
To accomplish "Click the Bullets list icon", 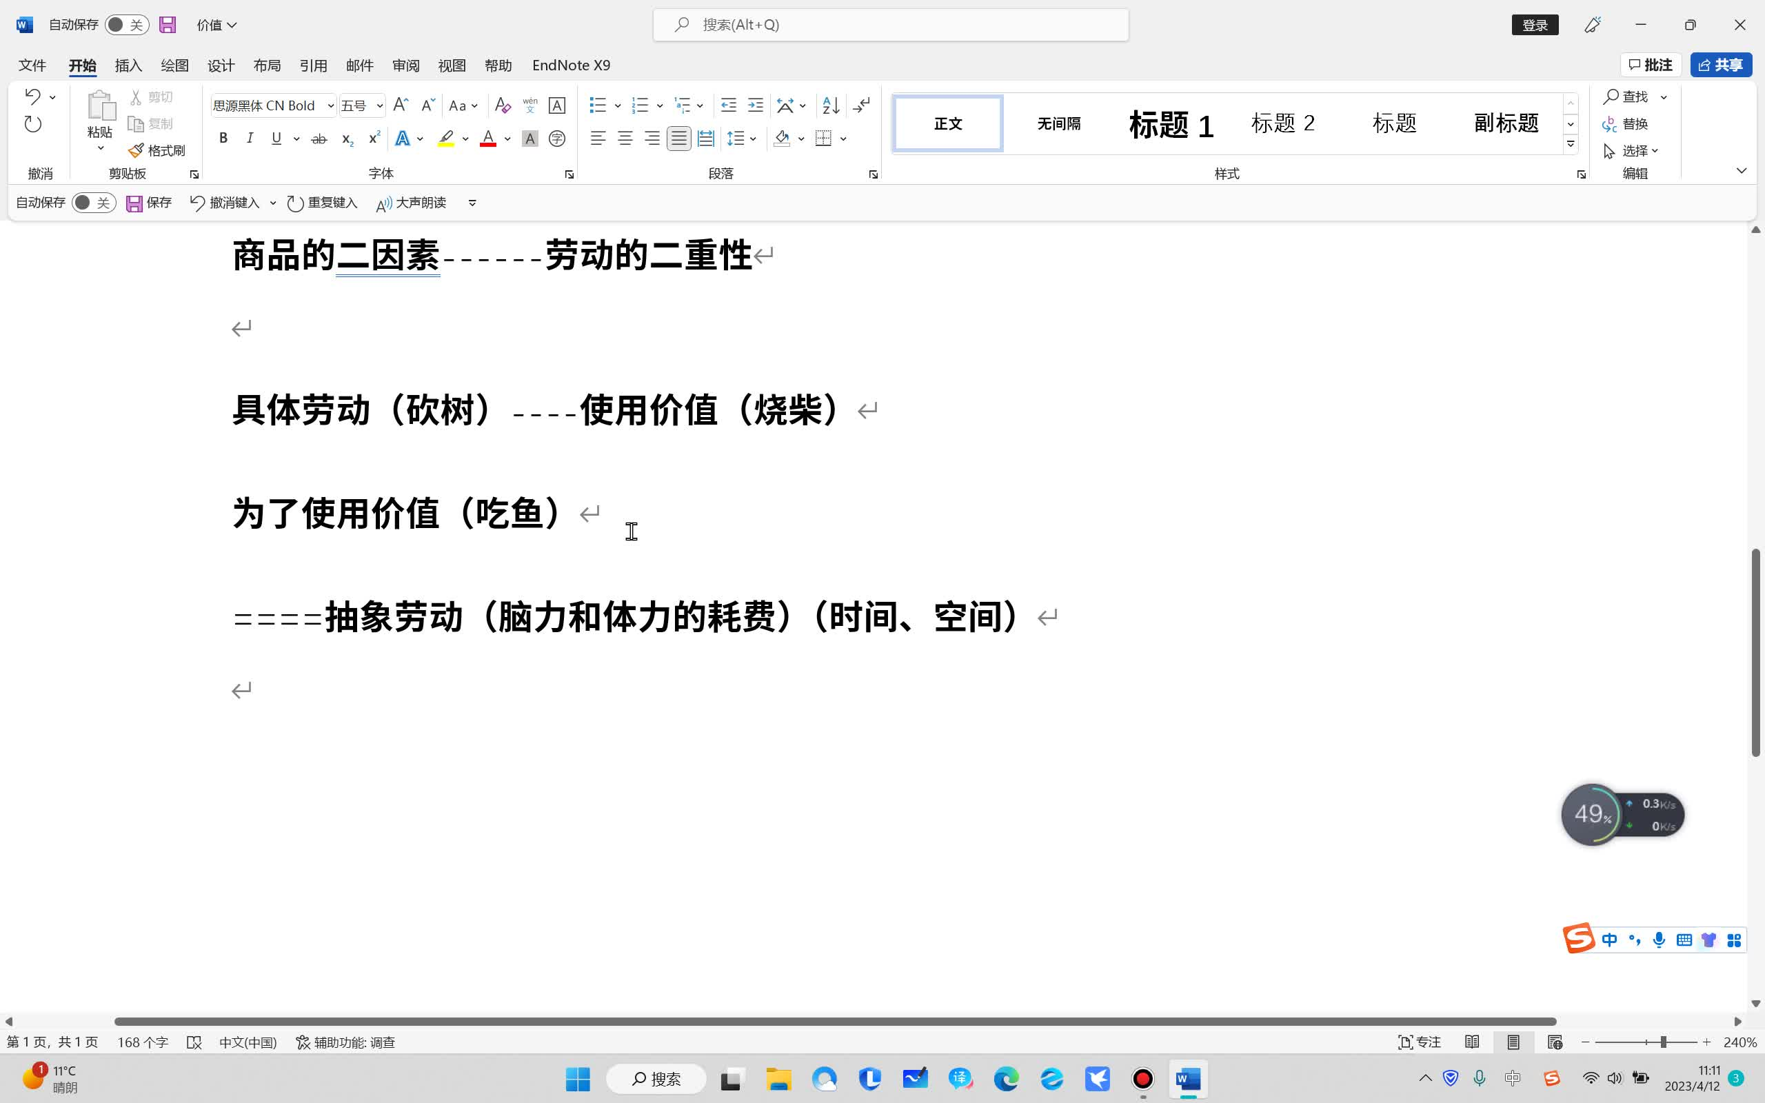I will click(598, 104).
